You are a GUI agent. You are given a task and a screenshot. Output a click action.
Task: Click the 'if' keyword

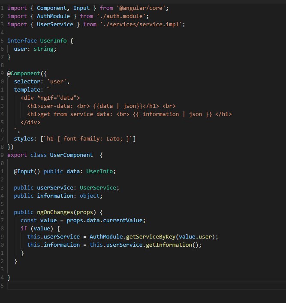[x=24, y=228]
